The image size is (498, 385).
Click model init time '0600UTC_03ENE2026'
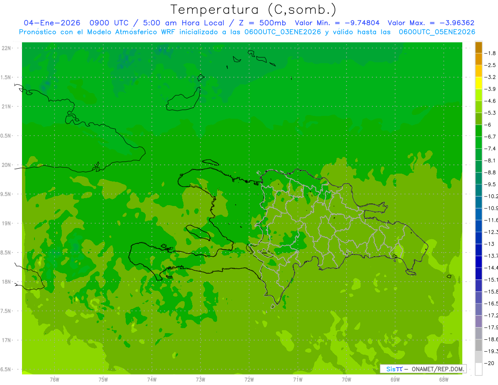[282, 32]
